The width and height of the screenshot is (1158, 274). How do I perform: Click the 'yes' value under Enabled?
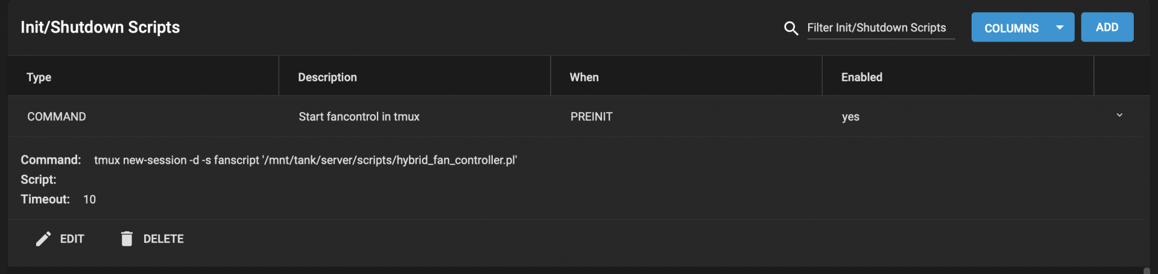click(x=850, y=117)
